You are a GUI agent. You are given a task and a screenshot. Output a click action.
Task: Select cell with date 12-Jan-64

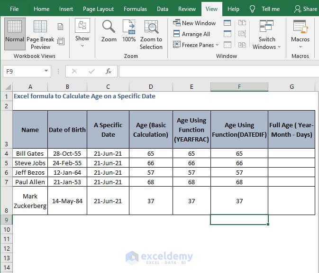[67, 172]
